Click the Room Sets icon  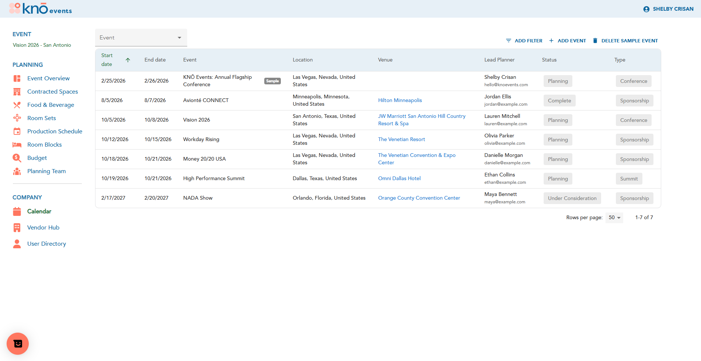click(17, 118)
